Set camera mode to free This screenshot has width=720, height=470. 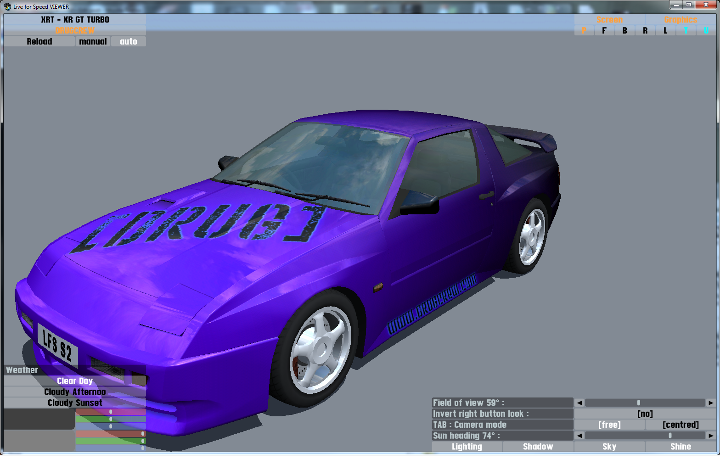[609, 425]
